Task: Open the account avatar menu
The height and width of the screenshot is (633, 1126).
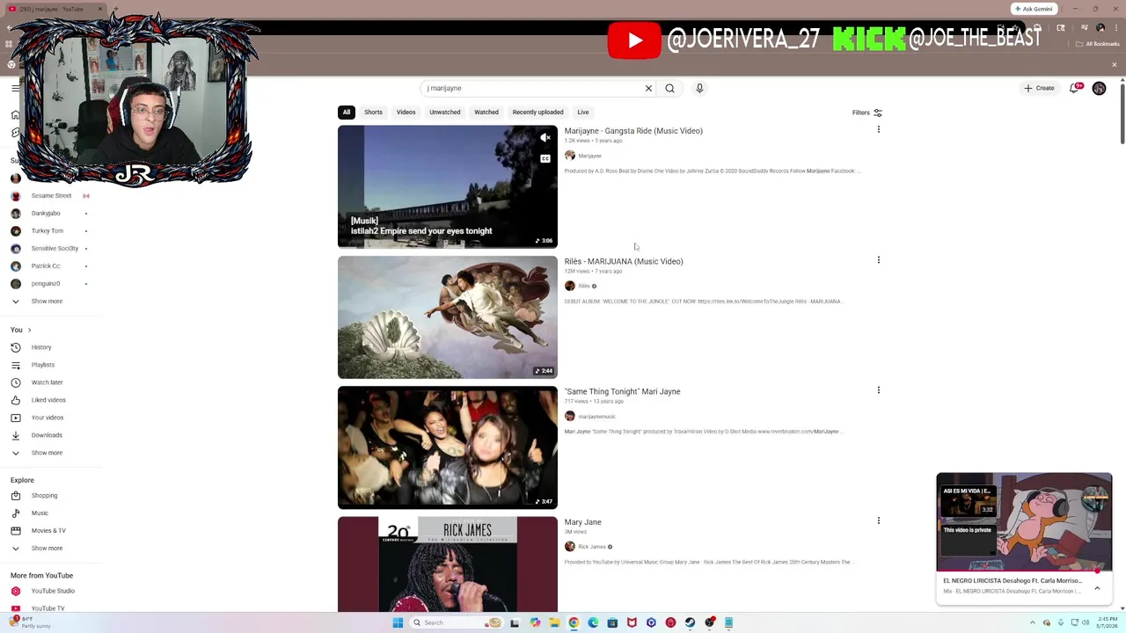Action: tap(1099, 88)
